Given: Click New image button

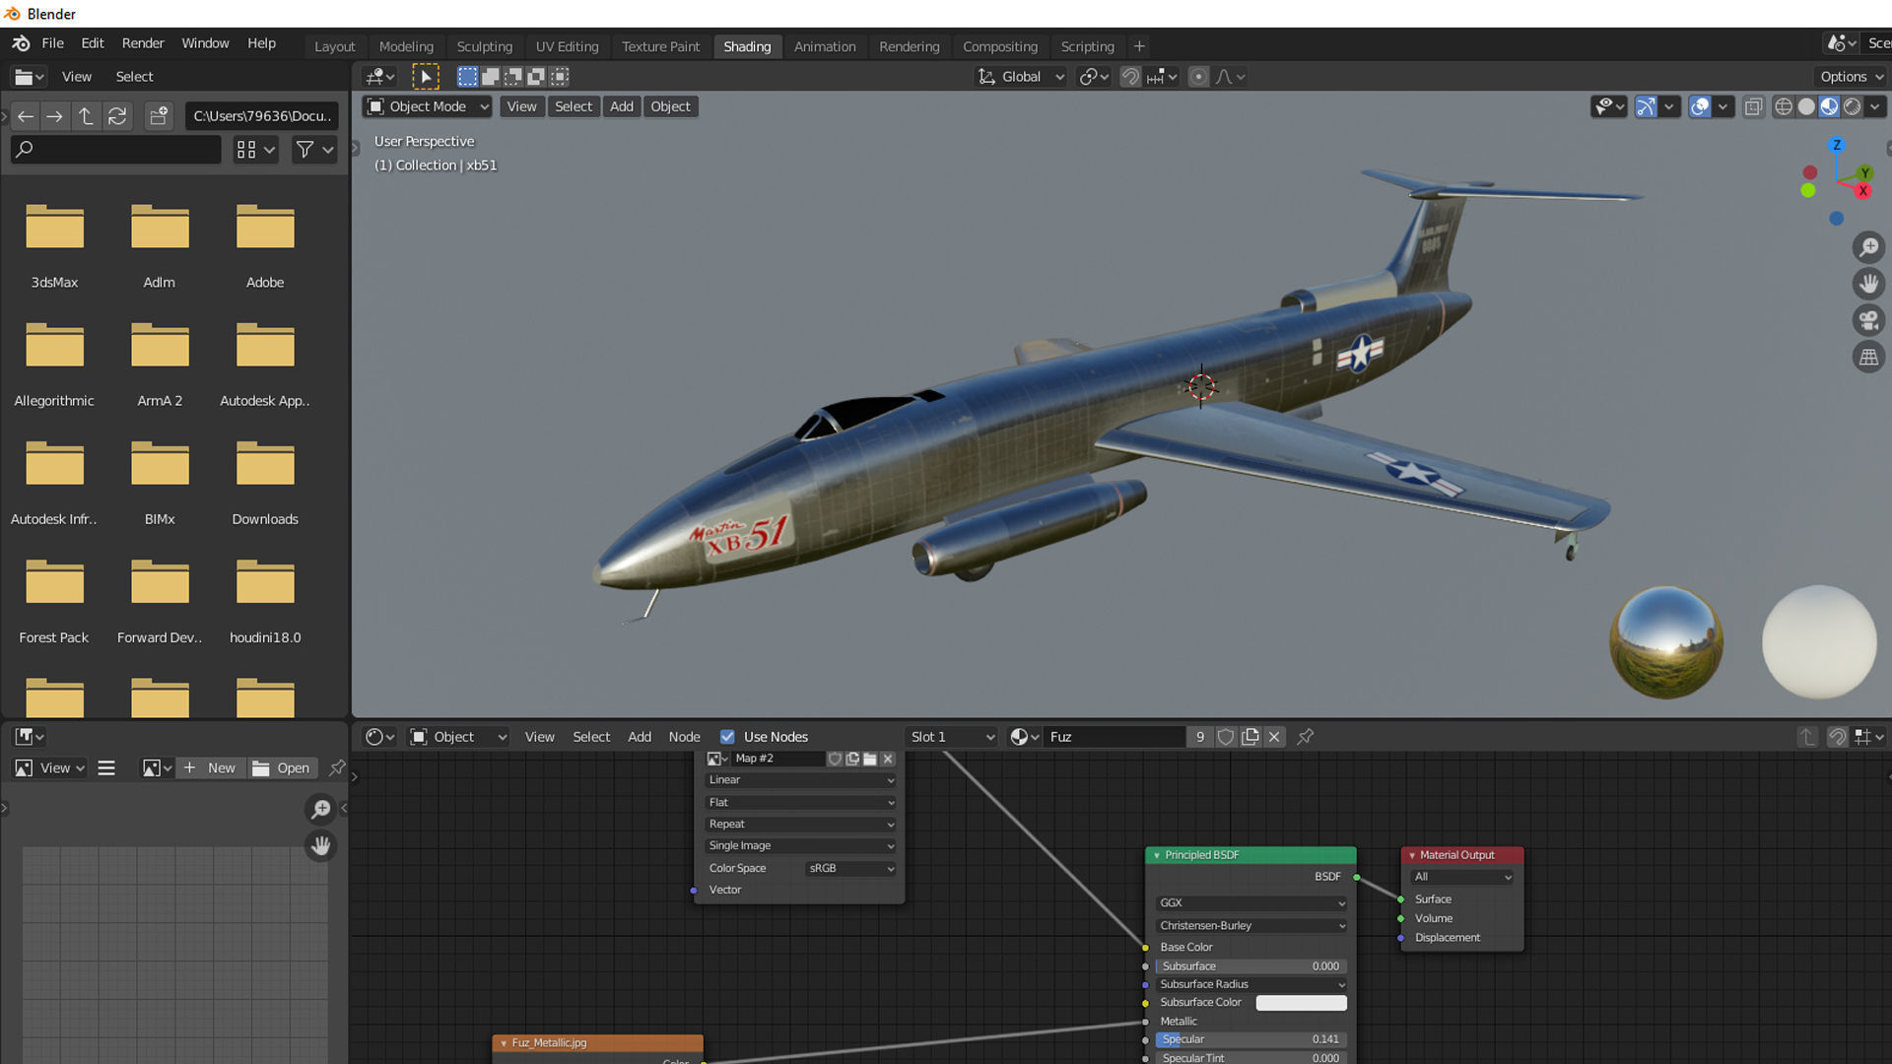Looking at the screenshot, I should pyautogui.click(x=210, y=768).
